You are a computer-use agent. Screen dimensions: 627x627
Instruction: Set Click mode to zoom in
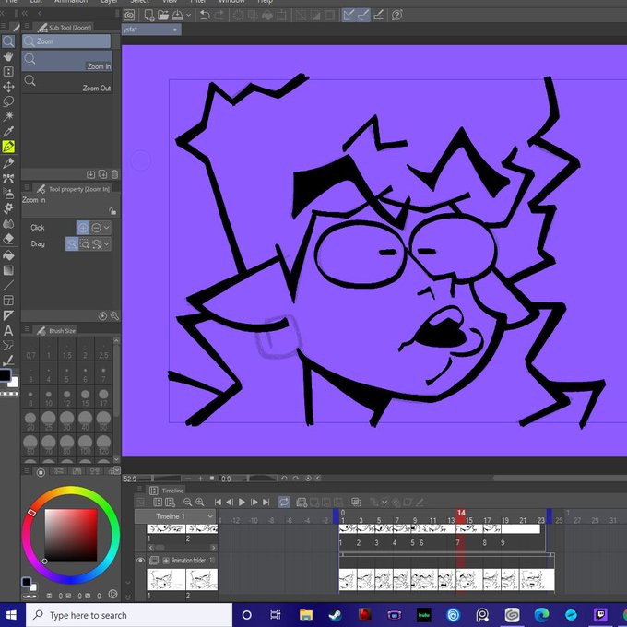tap(83, 228)
